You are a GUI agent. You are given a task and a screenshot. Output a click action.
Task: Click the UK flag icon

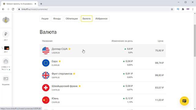click(46, 75)
